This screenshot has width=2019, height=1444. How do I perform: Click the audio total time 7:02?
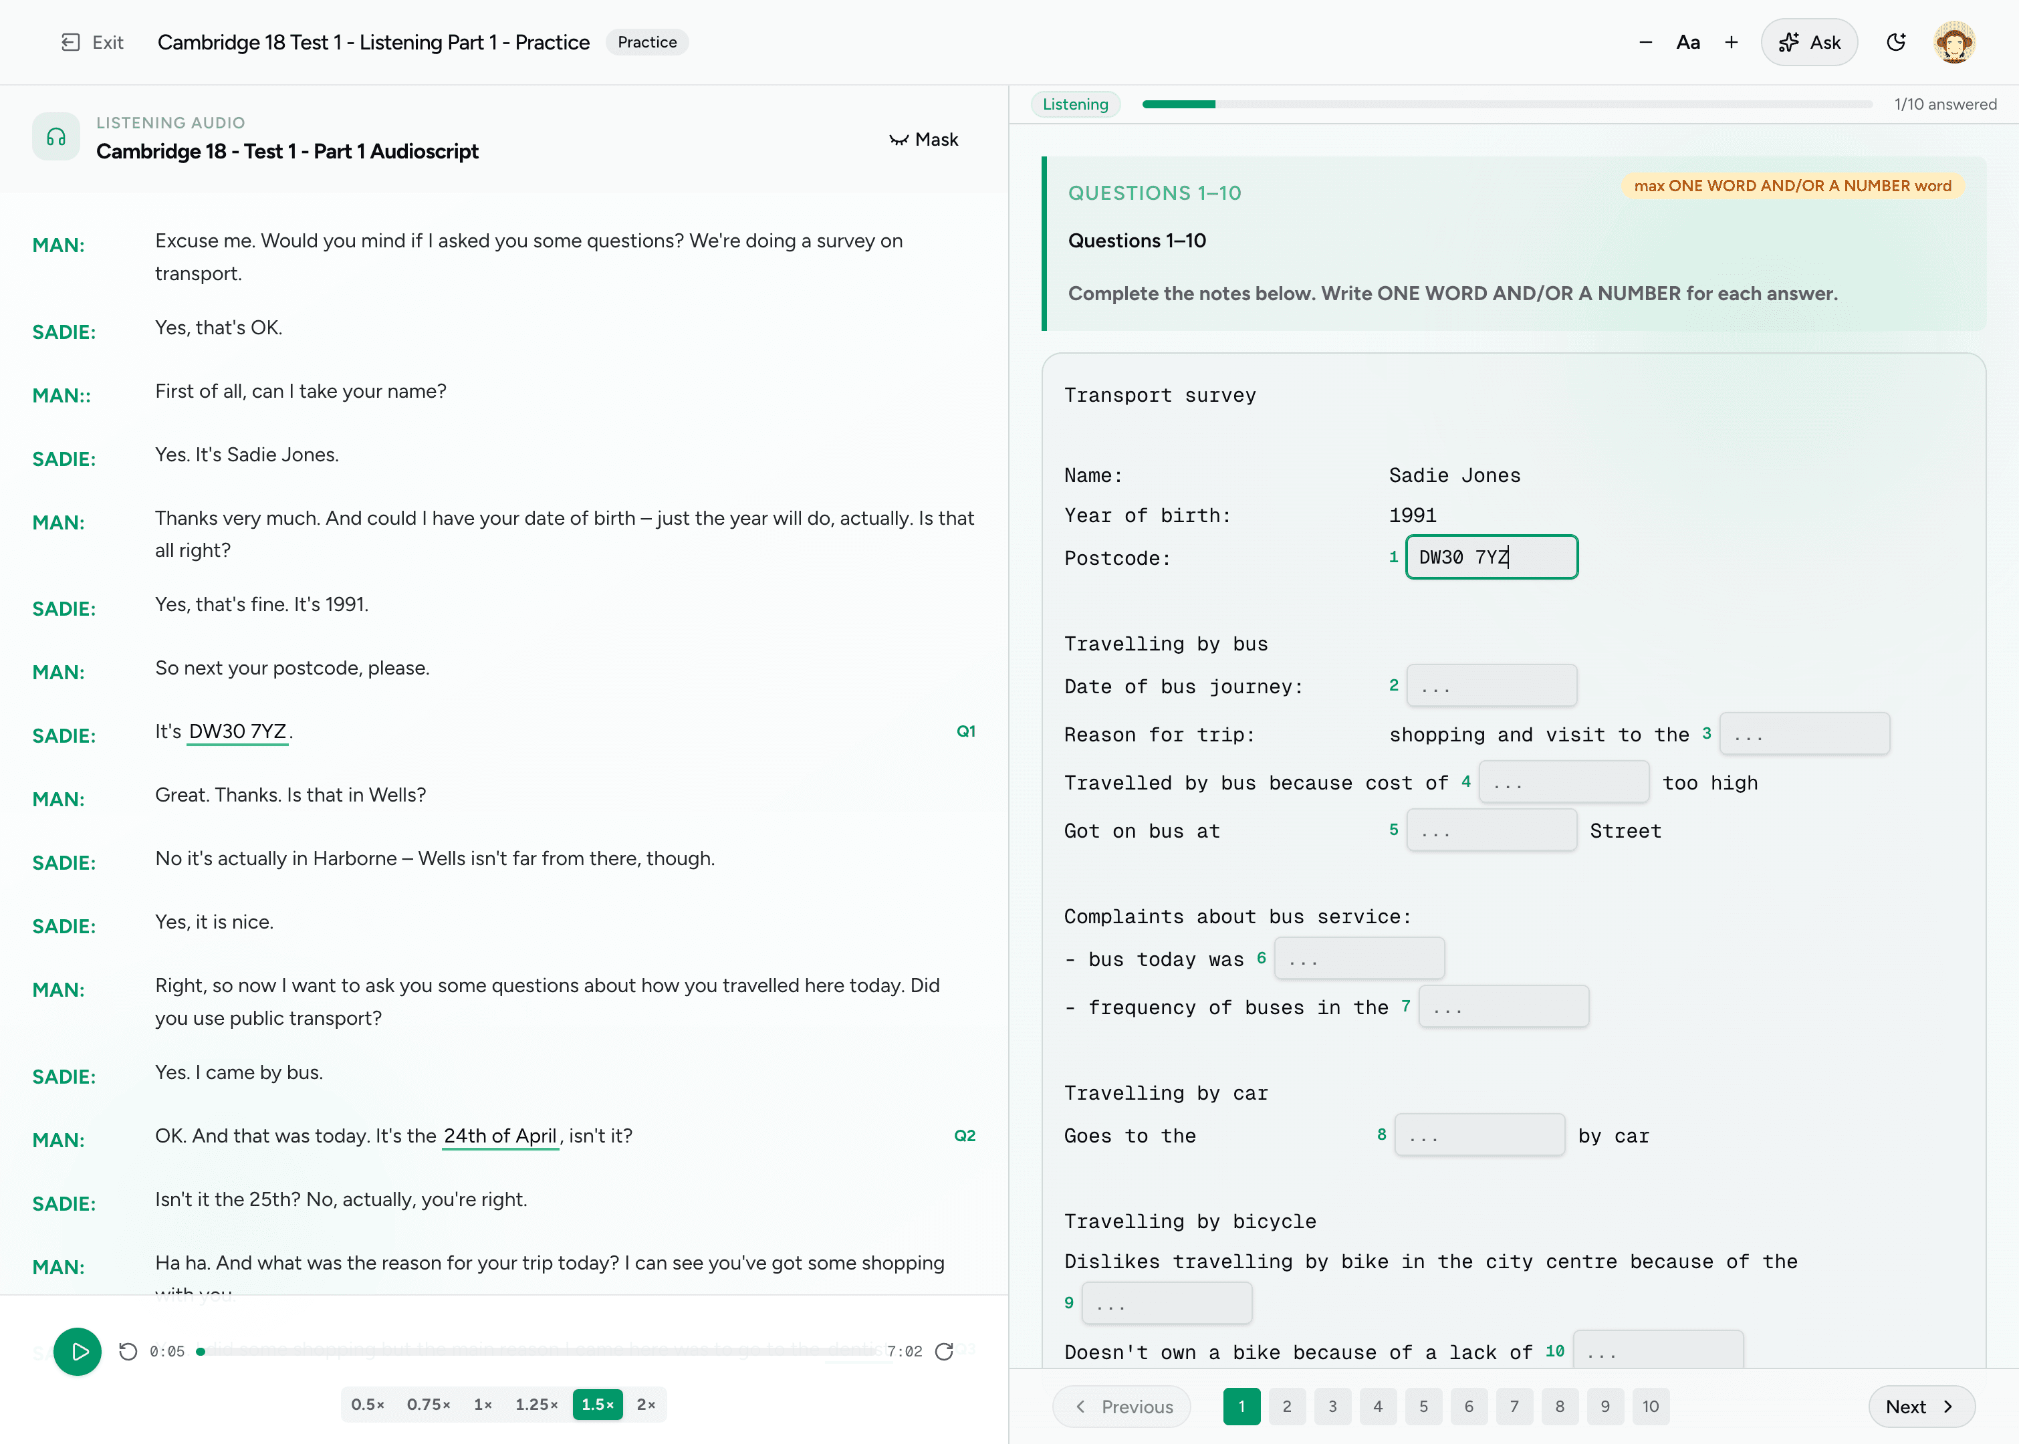tap(904, 1352)
